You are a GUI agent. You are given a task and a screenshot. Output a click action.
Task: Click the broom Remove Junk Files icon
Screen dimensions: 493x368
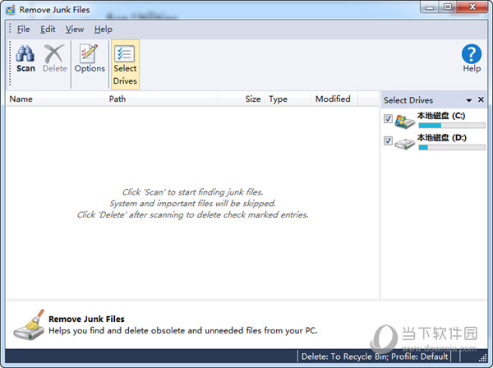[x=27, y=324]
